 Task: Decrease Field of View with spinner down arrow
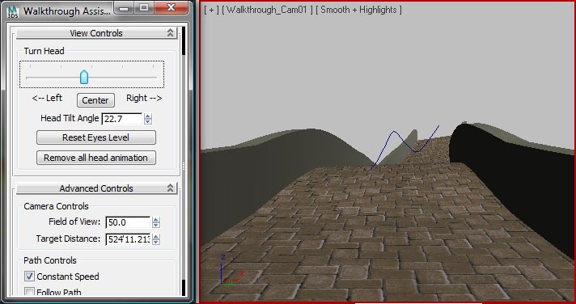pyautogui.click(x=156, y=225)
